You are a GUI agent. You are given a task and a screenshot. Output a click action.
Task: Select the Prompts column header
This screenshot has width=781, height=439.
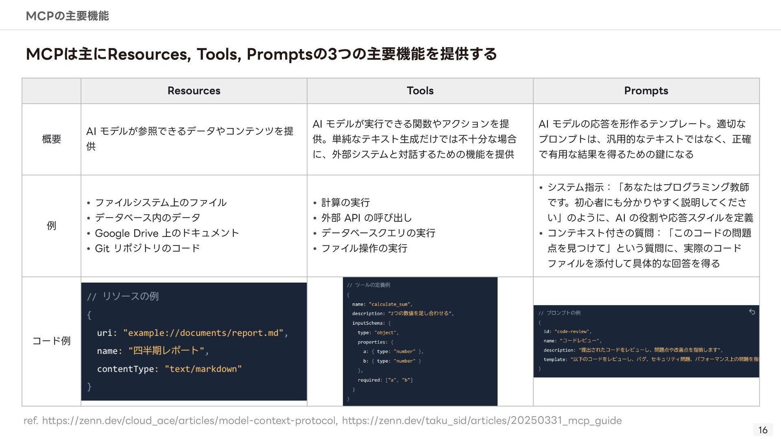click(646, 91)
